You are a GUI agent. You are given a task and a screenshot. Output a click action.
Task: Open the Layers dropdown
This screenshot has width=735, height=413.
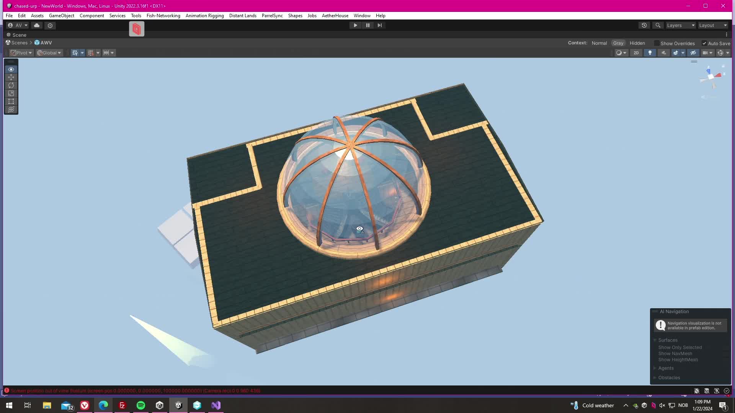[680, 25]
